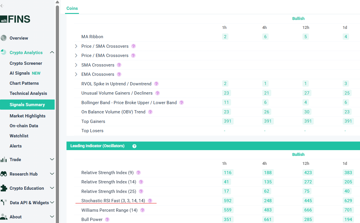
Task: Click the Leading Indicator section help icon
Action: coord(134,146)
